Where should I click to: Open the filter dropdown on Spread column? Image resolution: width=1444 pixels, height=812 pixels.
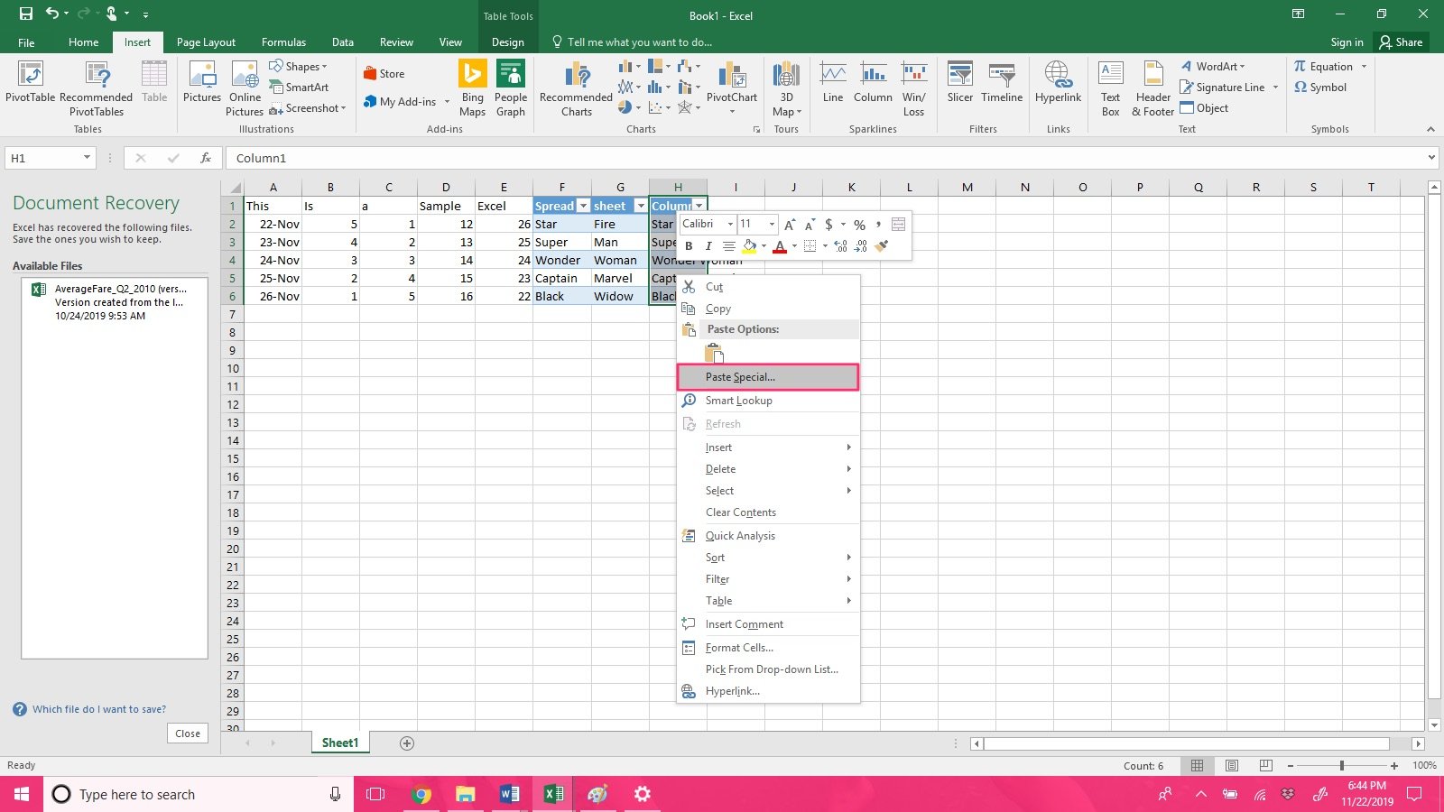(582, 206)
